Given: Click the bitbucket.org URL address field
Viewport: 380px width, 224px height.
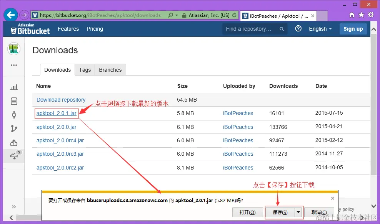Looking at the screenshot, I should (100, 15).
